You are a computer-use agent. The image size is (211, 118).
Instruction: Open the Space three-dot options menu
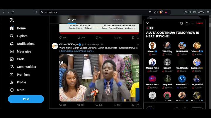pos(193,23)
